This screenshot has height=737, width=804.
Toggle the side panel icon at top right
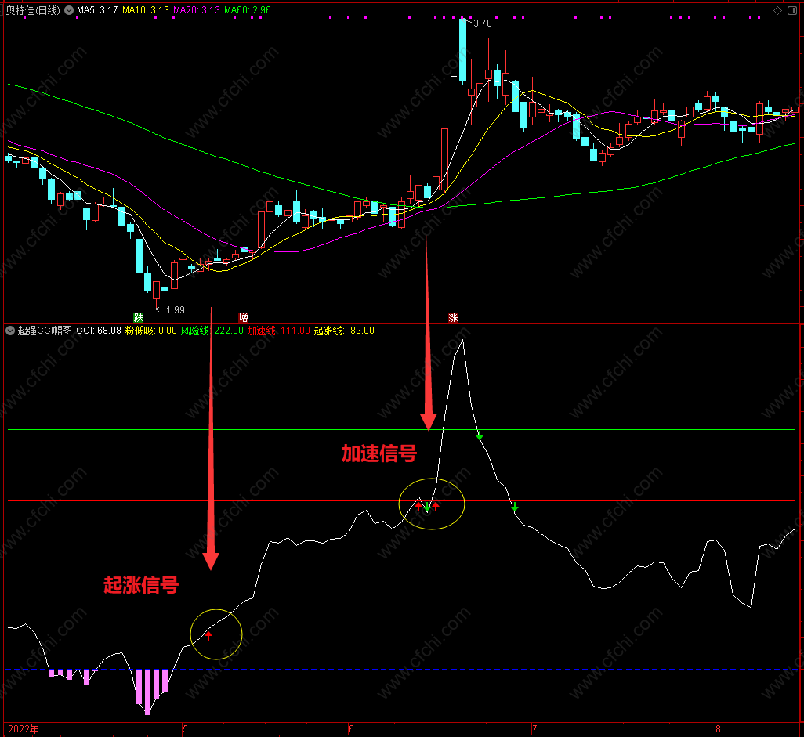click(792, 10)
